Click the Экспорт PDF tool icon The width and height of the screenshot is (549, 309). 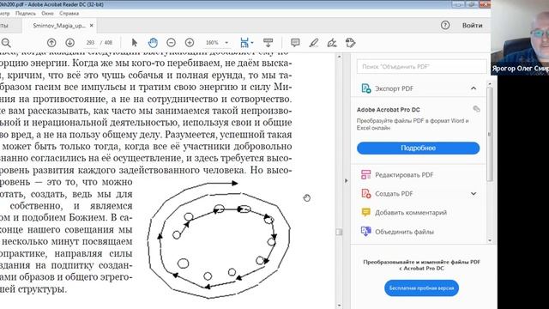click(x=366, y=88)
